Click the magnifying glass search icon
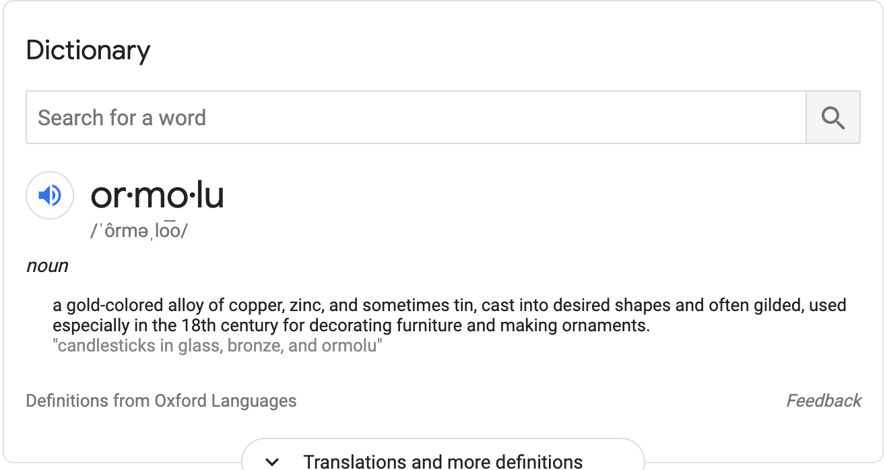Image resolution: width=885 pixels, height=470 pixels. (x=833, y=118)
